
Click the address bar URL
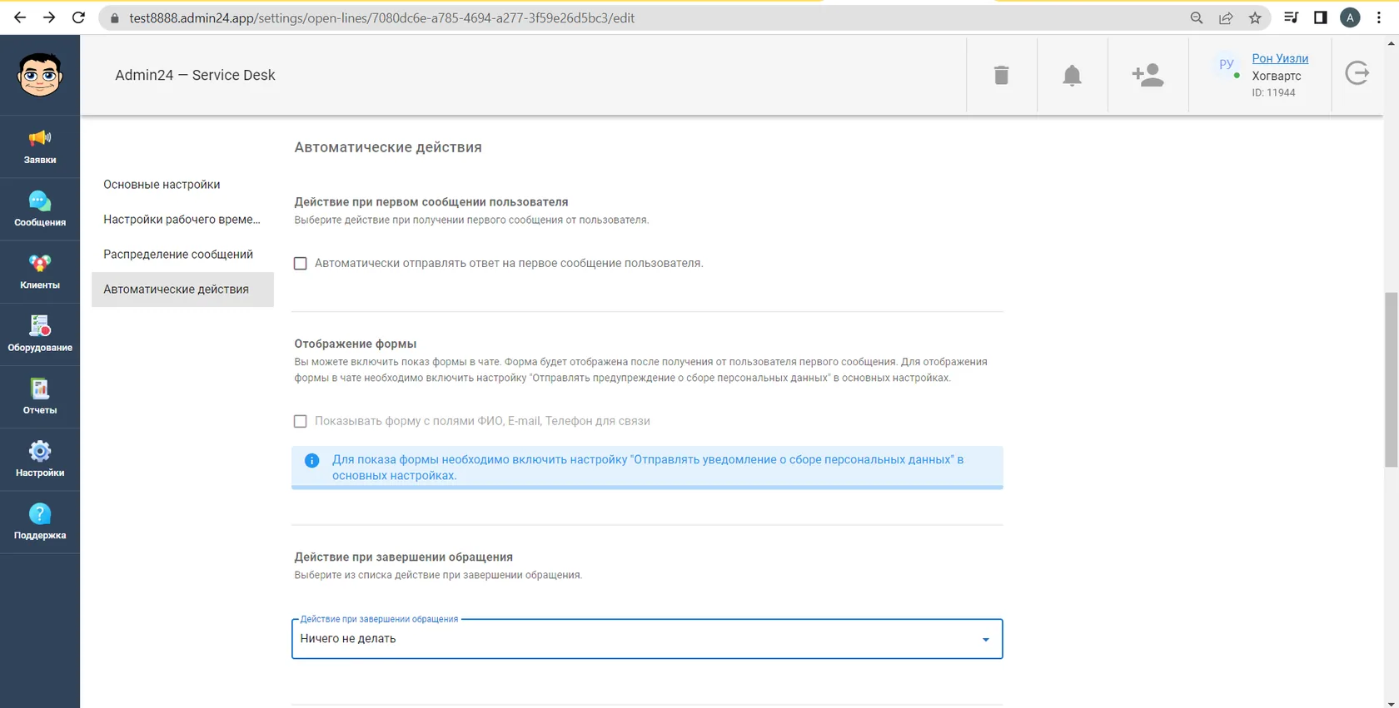(x=381, y=17)
